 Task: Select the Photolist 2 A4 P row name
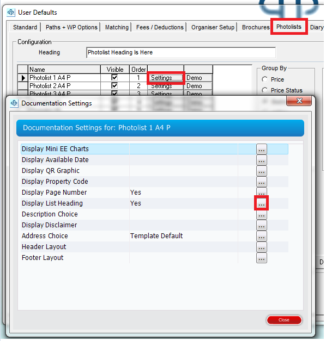pos(64,86)
